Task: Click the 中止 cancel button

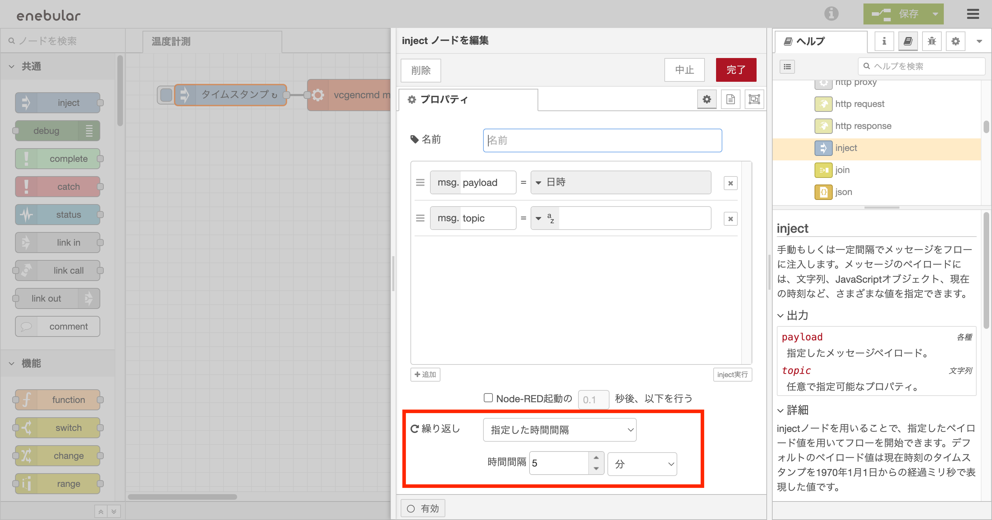Action: 684,70
